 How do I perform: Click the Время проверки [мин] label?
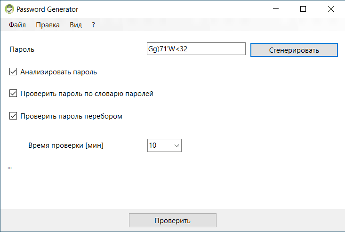pyautogui.click(x=66, y=145)
